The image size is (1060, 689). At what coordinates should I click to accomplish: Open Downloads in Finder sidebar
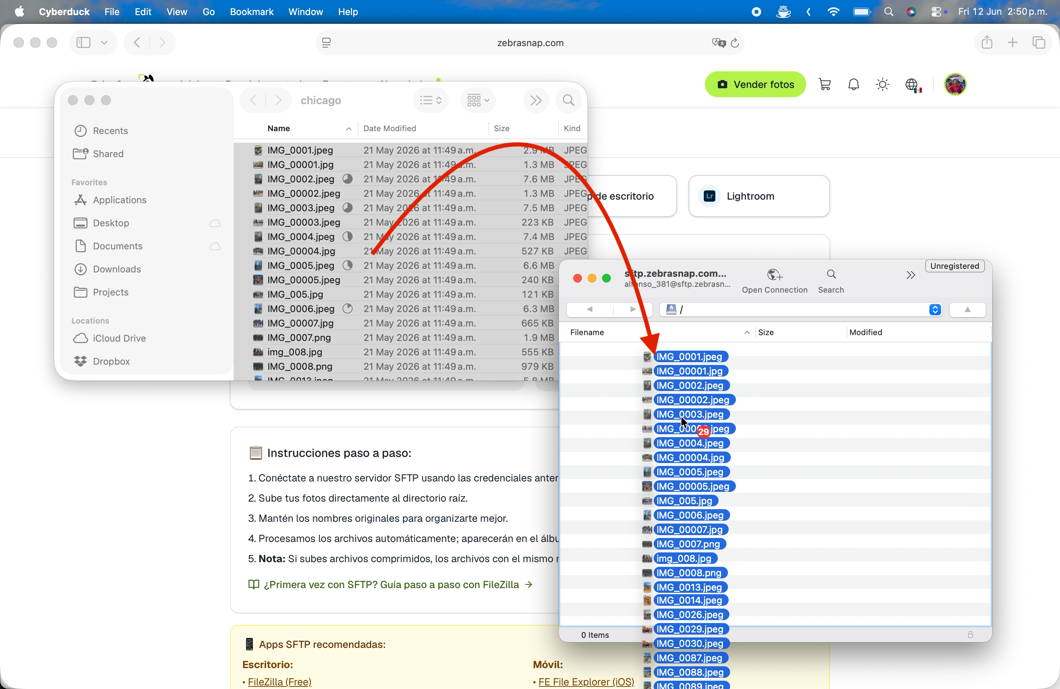click(117, 269)
